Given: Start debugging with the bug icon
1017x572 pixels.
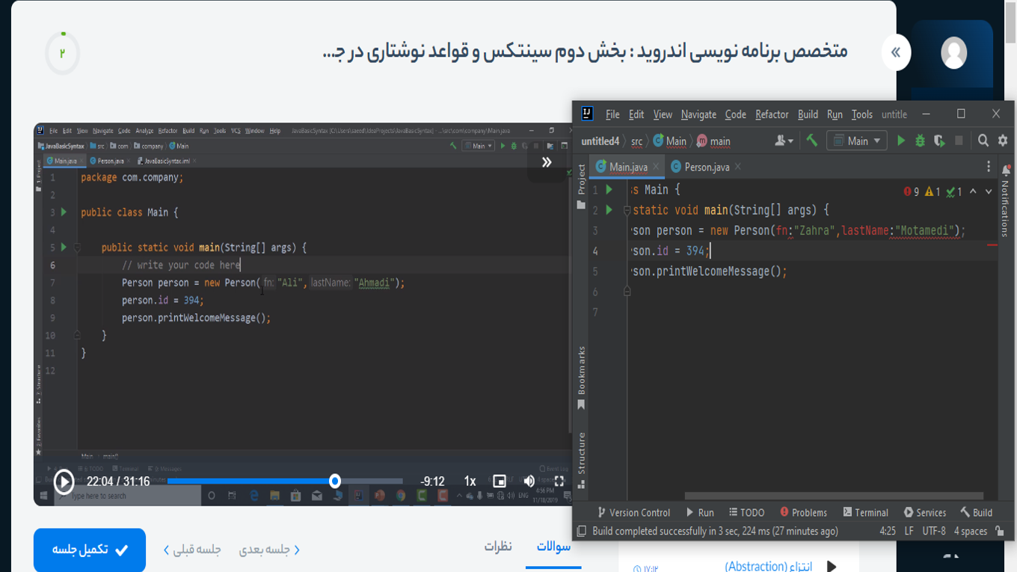Looking at the screenshot, I should click(920, 141).
